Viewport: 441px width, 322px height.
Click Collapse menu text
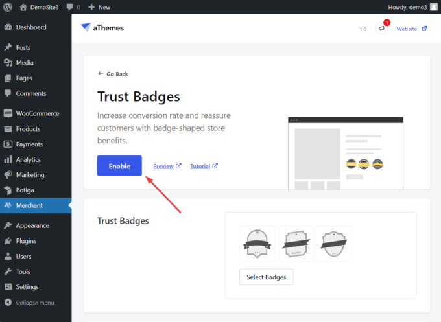[x=35, y=303]
